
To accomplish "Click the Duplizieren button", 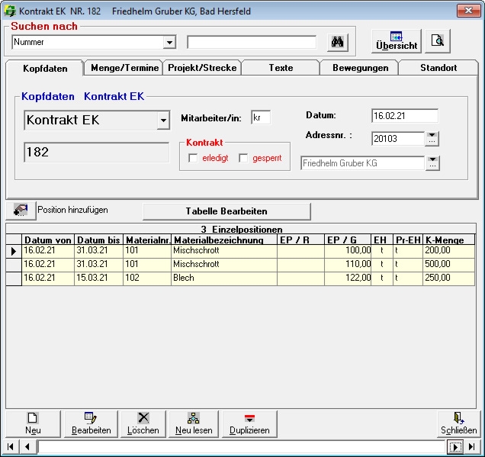I will (x=249, y=423).
